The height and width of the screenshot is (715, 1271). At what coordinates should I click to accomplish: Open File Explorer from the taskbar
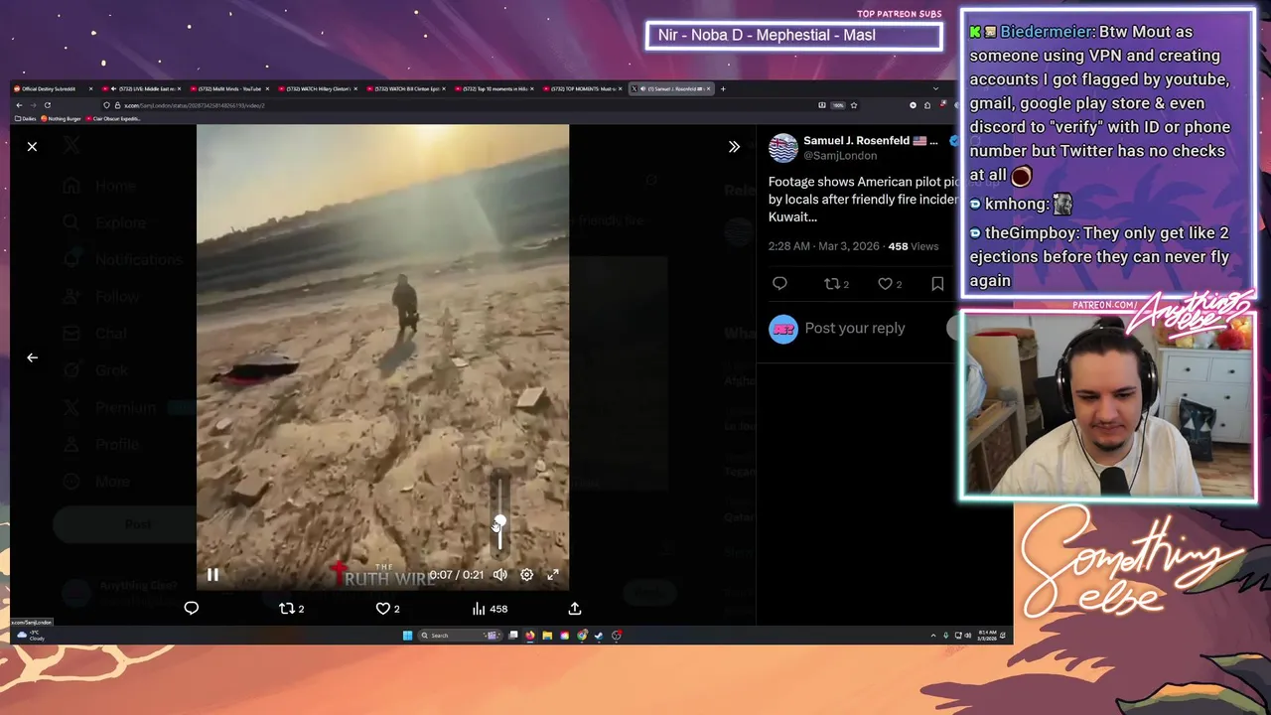(x=546, y=636)
